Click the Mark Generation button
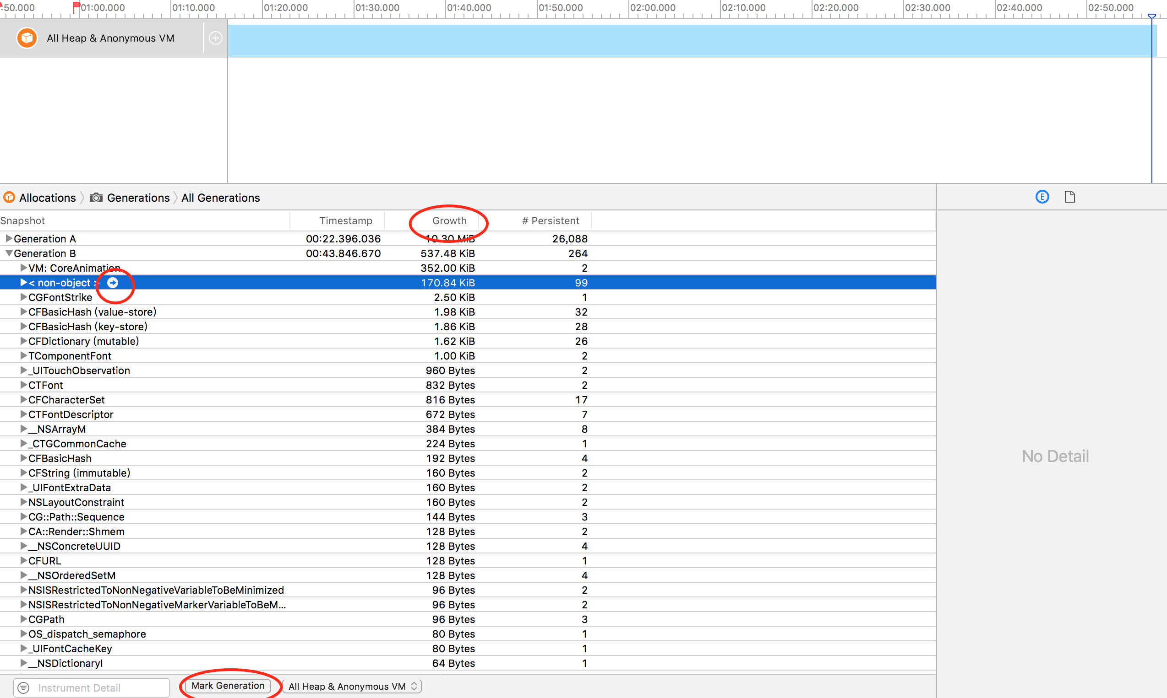Image resolution: width=1167 pixels, height=698 pixels. [x=228, y=686]
